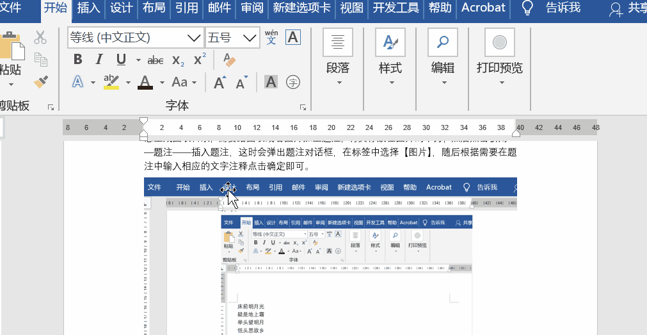The height and width of the screenshot is (335, 647).
Task: Click the 告诉我 tell me search box
Action: pyautogui.click(x=563, y=8)
